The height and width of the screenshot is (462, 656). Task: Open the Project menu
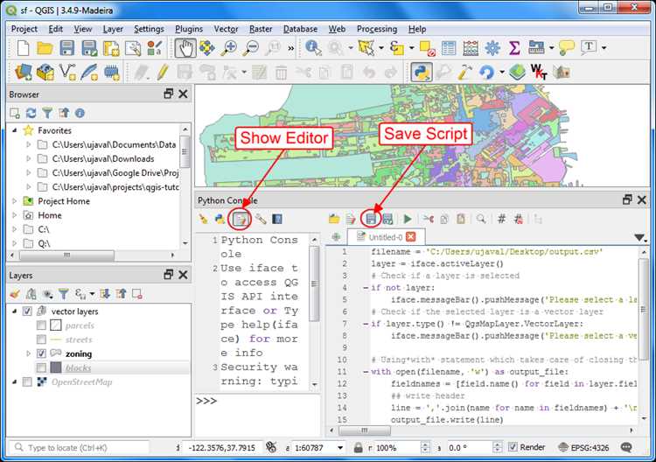tap(24, 29)
